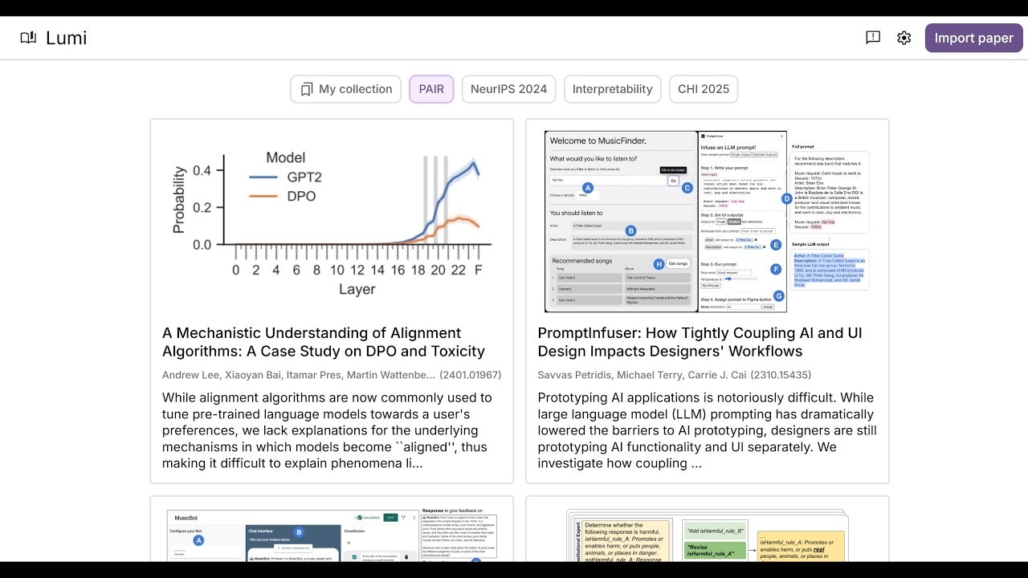The height and width of the screenshot is (578, 1028).
Task: Open the Mechanistic Understanding of Alignment Algorithms title
Action: 324,342
